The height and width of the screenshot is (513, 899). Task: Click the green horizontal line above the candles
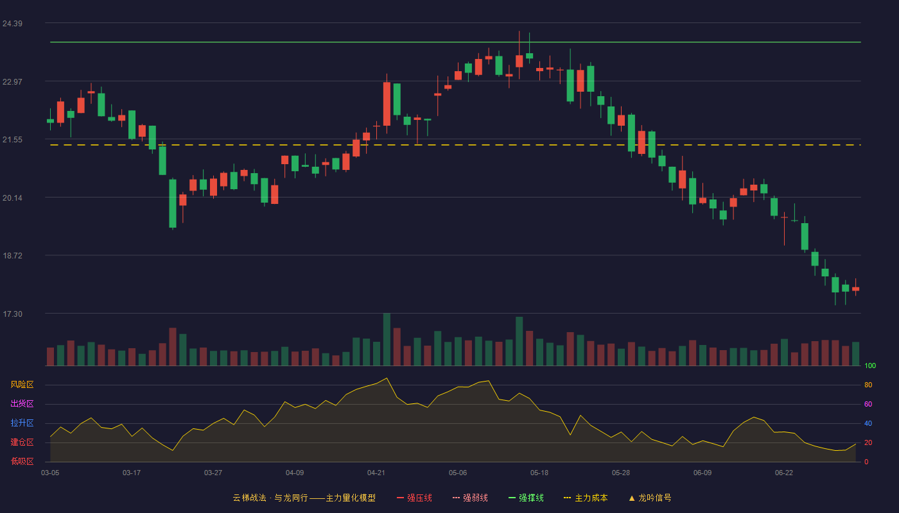[455, 42]
